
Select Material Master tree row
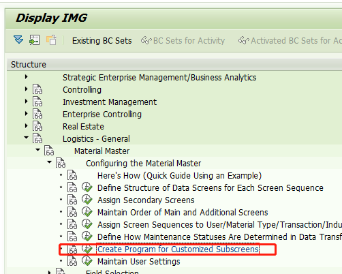pos(102,151)
